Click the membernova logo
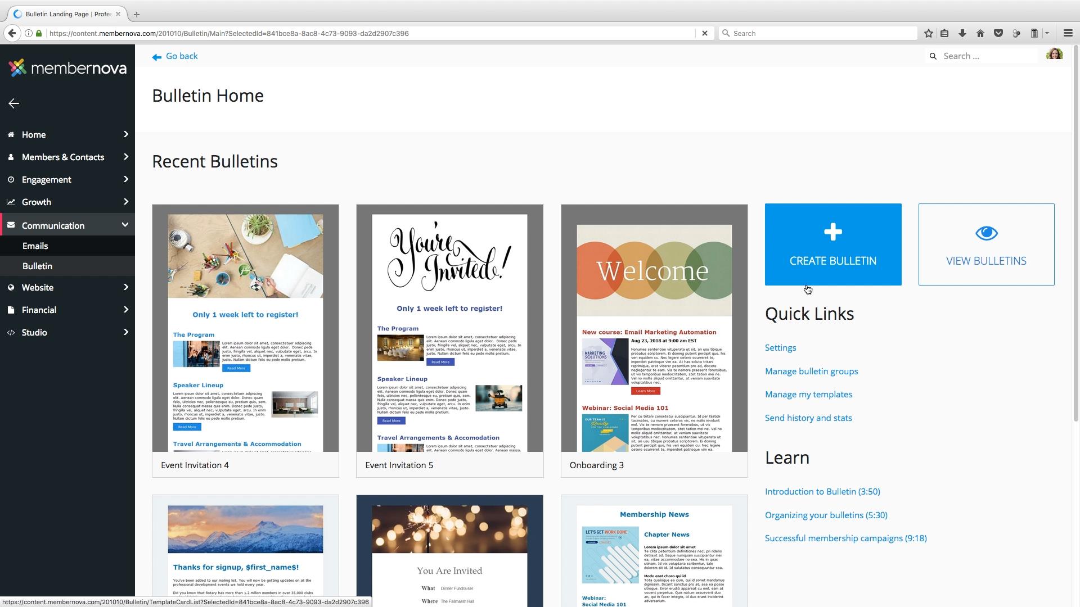Image resolution: width=1080 pixels, height=607 pixels. [67, 68]
